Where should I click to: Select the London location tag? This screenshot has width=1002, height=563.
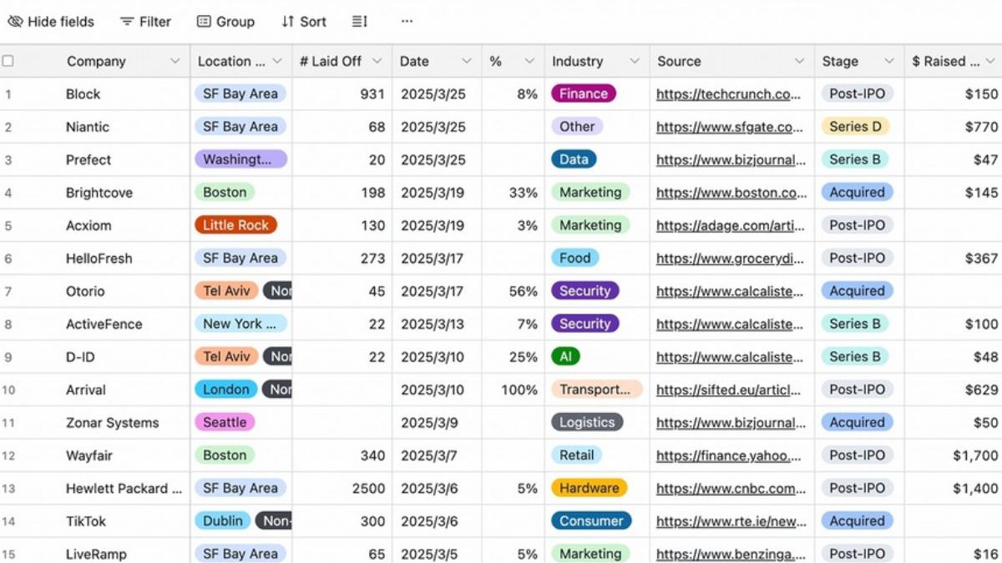(225, 390)
